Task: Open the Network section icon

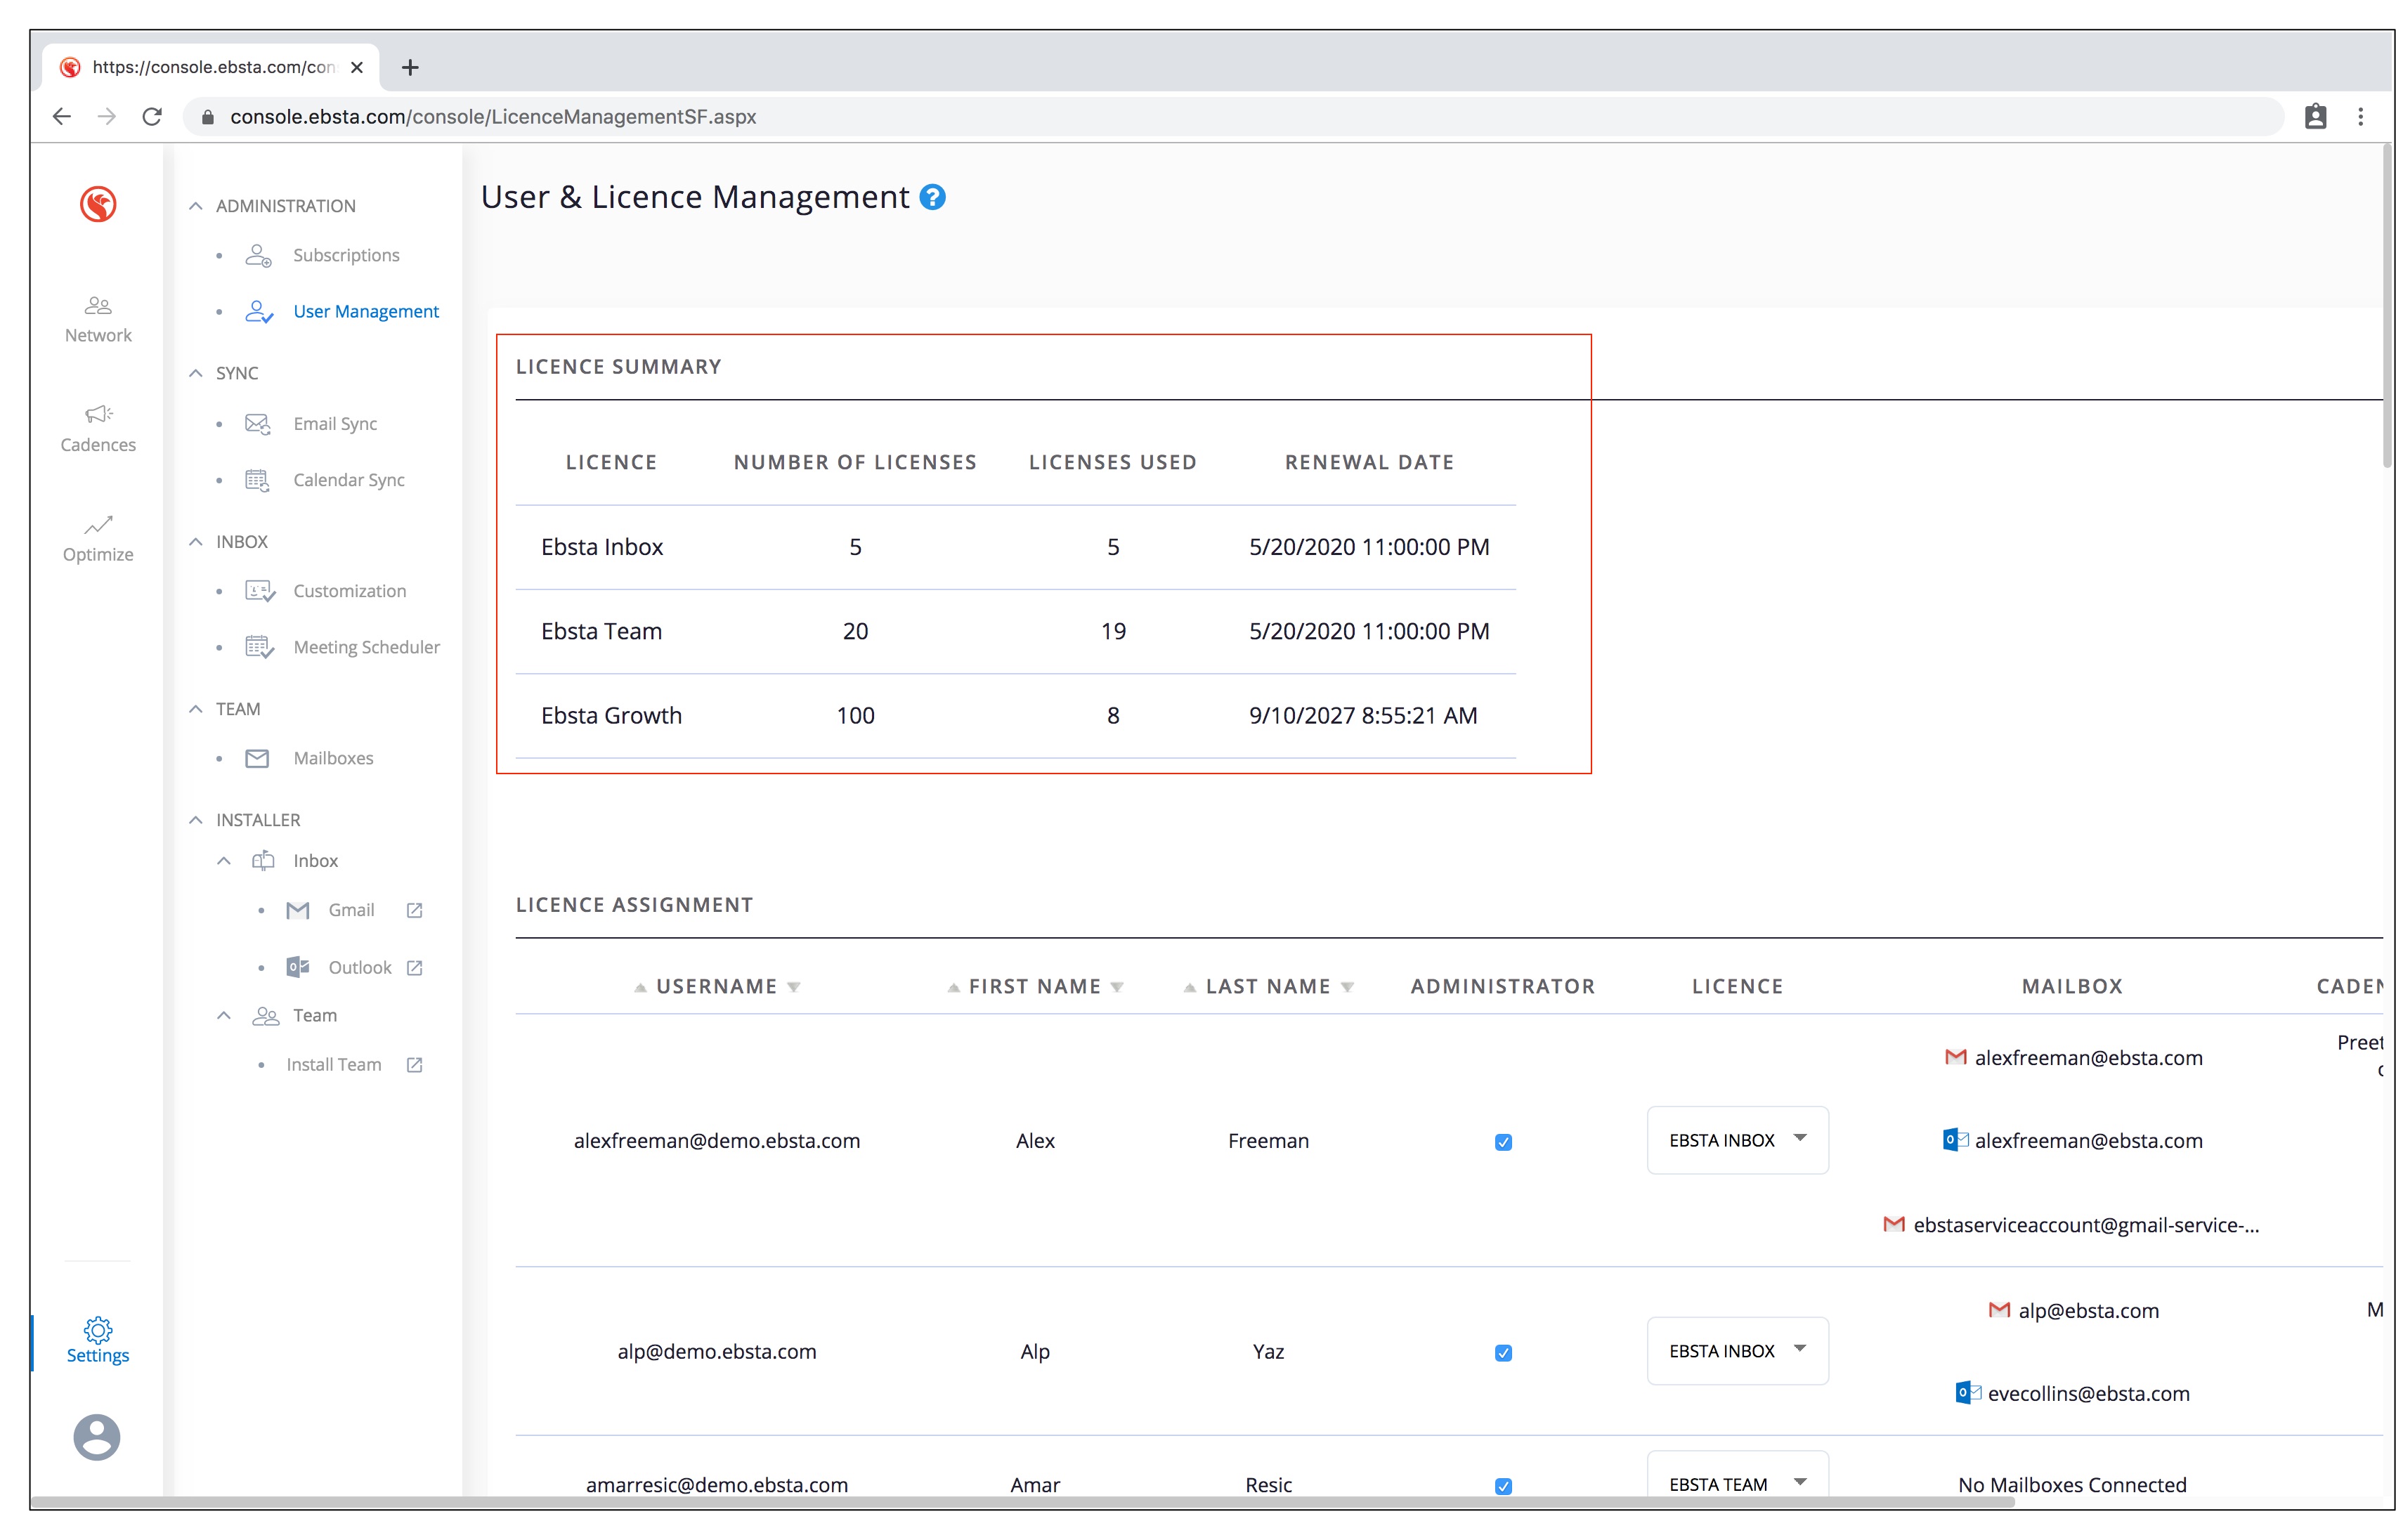Action: pos(98,306)
